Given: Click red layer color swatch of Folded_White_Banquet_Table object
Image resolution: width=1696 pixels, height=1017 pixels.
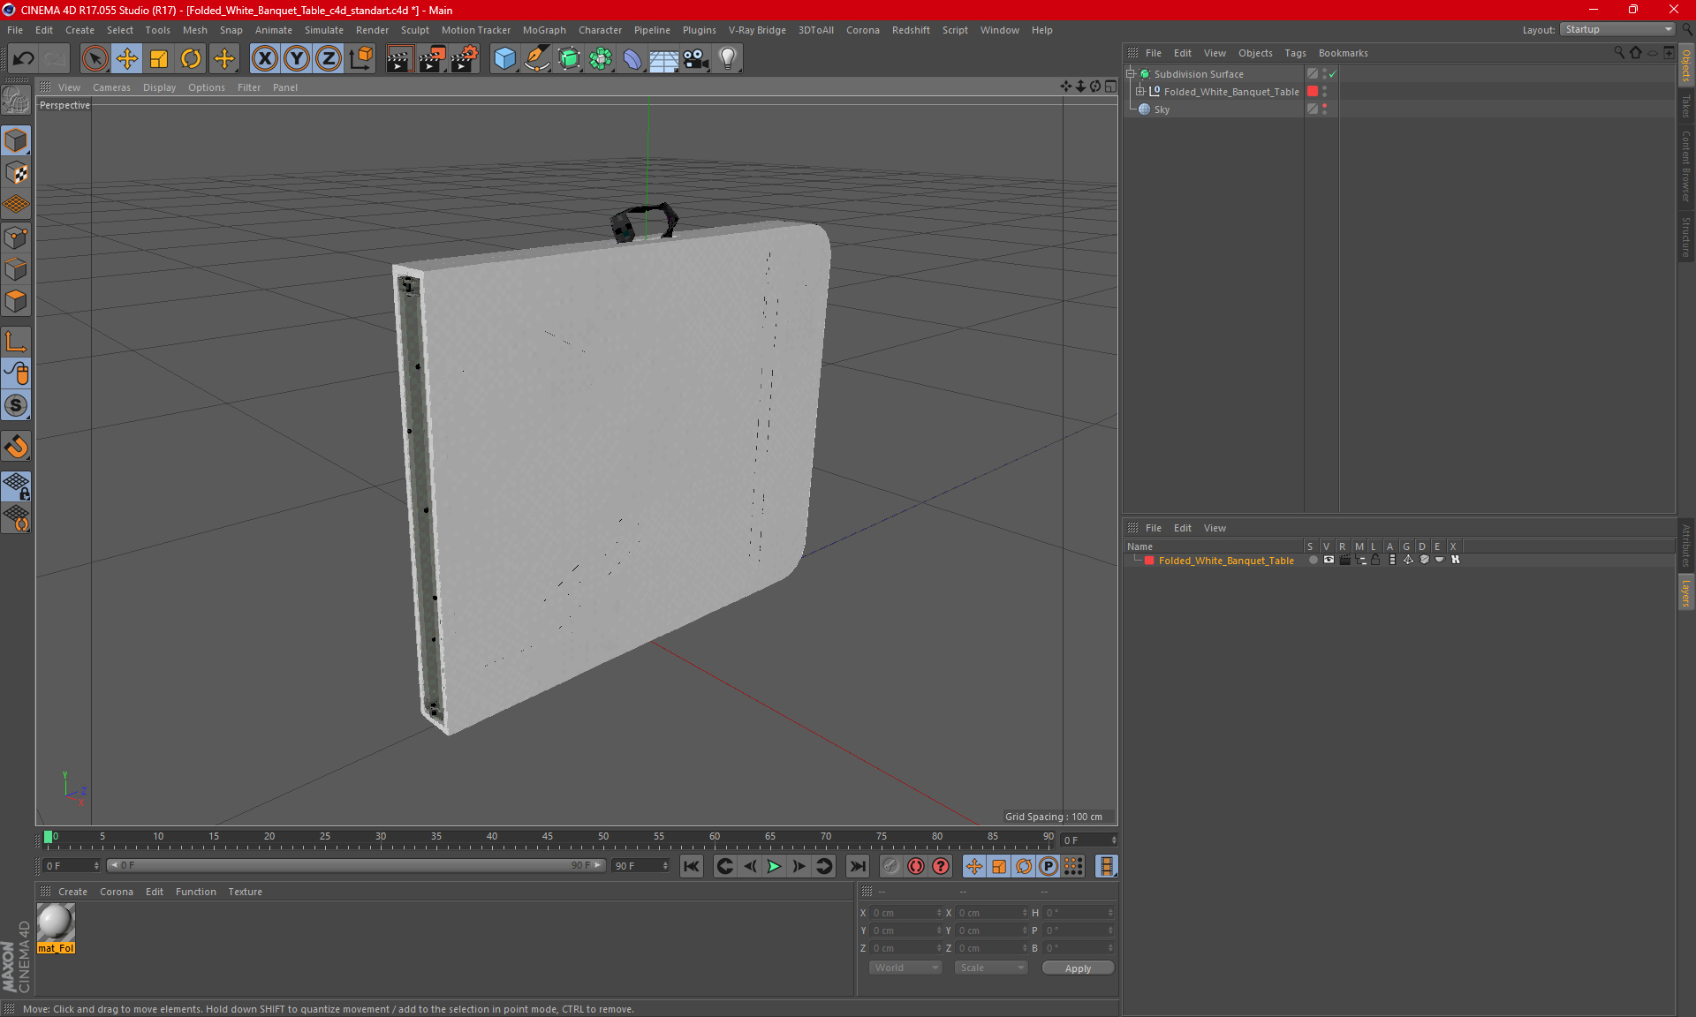Looking at the screenshot, I should [1313, 92].
